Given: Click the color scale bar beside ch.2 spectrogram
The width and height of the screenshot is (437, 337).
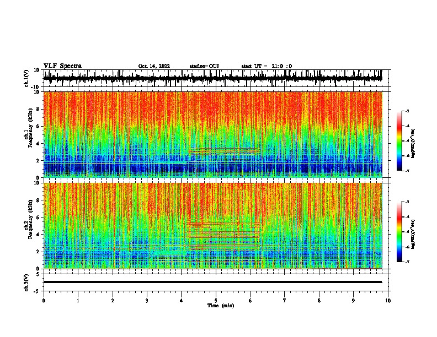Looking at the screenshot, I should coord(399,232).
